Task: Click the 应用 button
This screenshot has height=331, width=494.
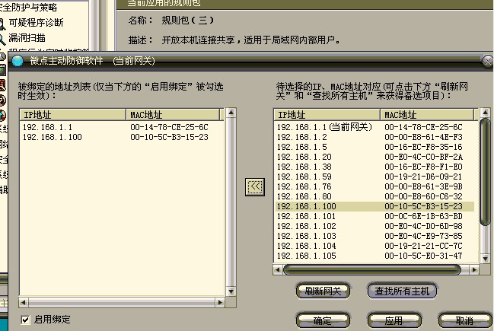Action: coord(394,320)
